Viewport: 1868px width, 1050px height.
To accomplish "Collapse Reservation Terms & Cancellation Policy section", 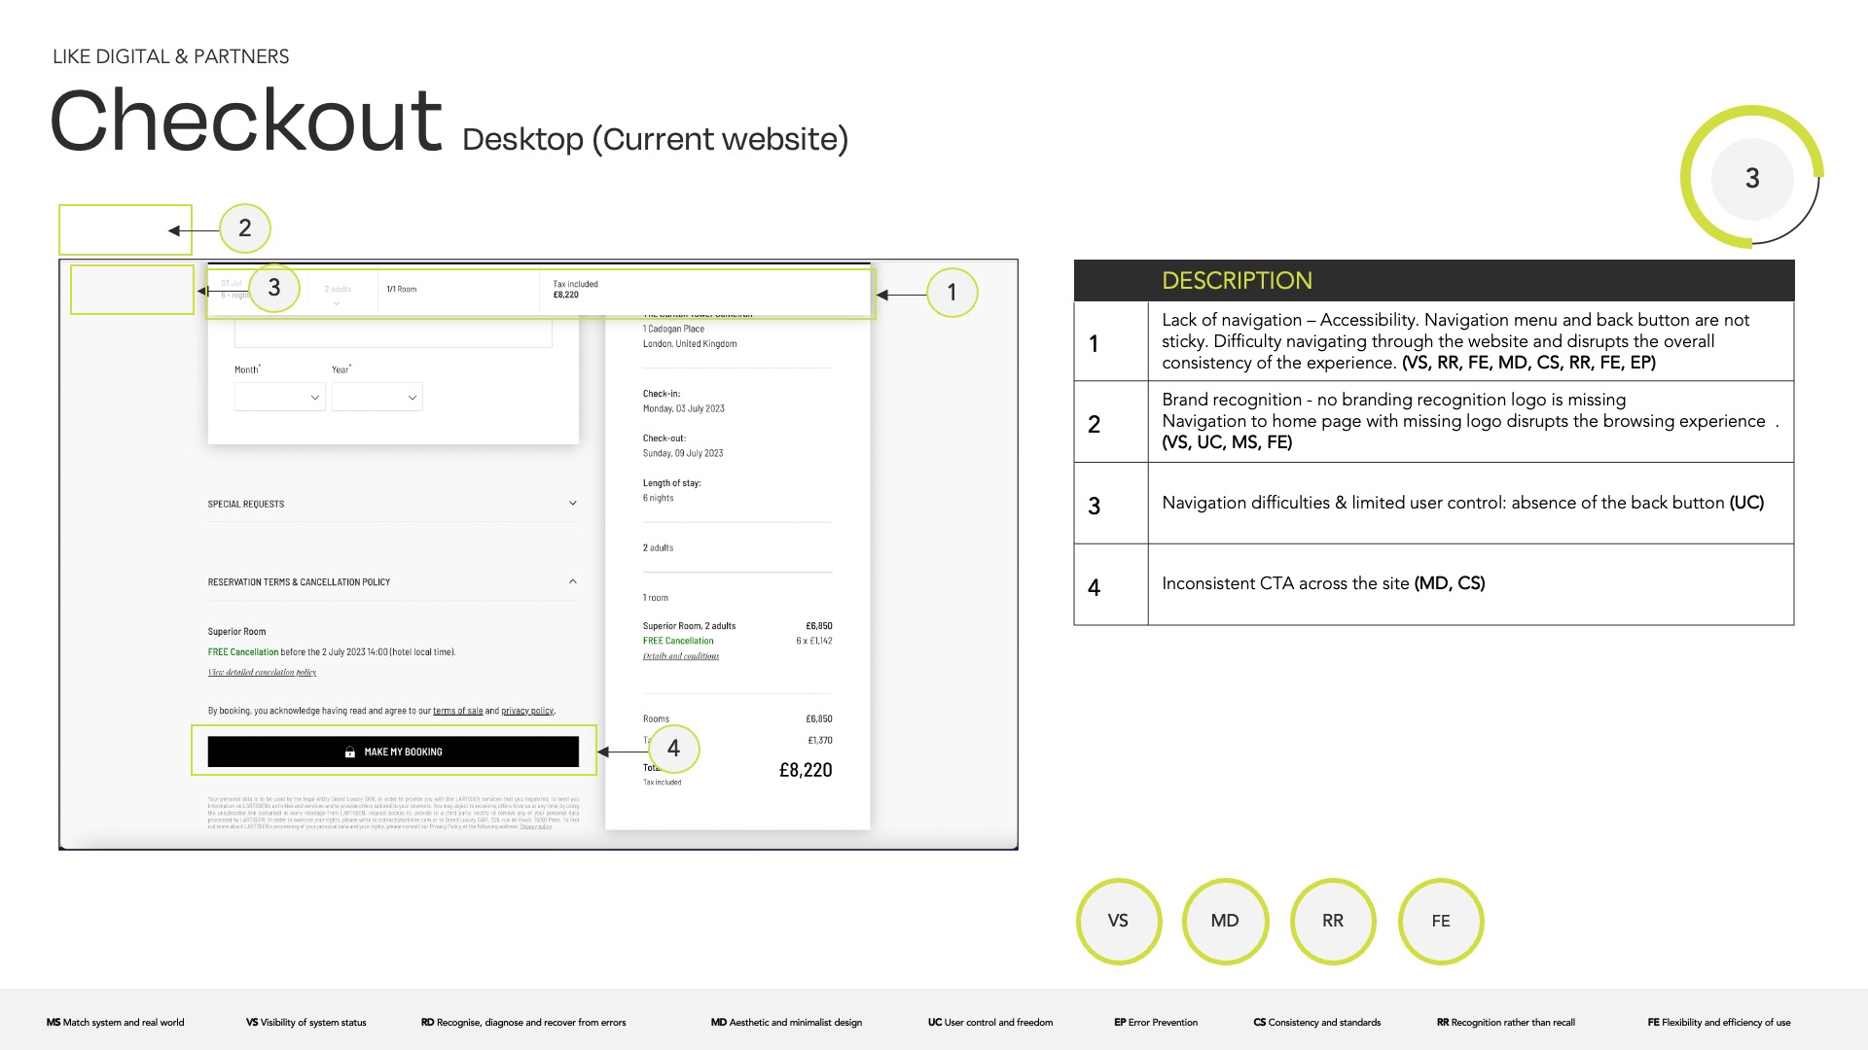I will (x=572, y=581).
